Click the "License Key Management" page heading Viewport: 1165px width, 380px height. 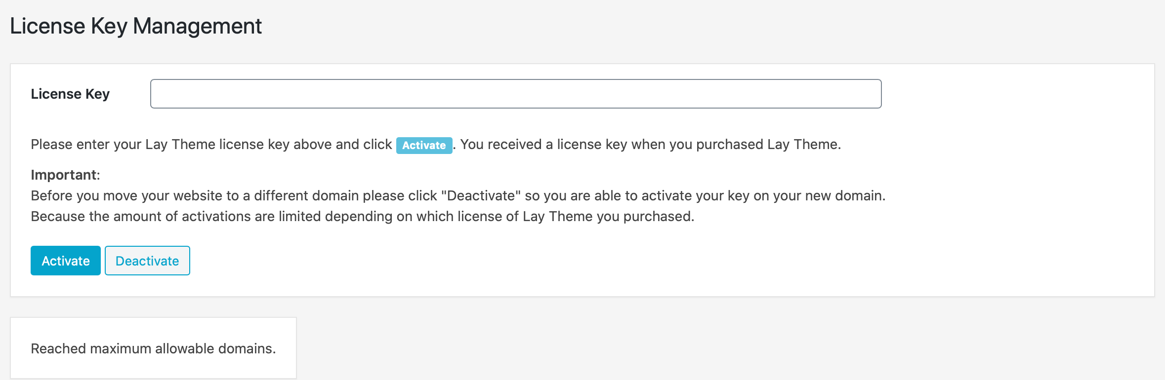click(136, 26)
